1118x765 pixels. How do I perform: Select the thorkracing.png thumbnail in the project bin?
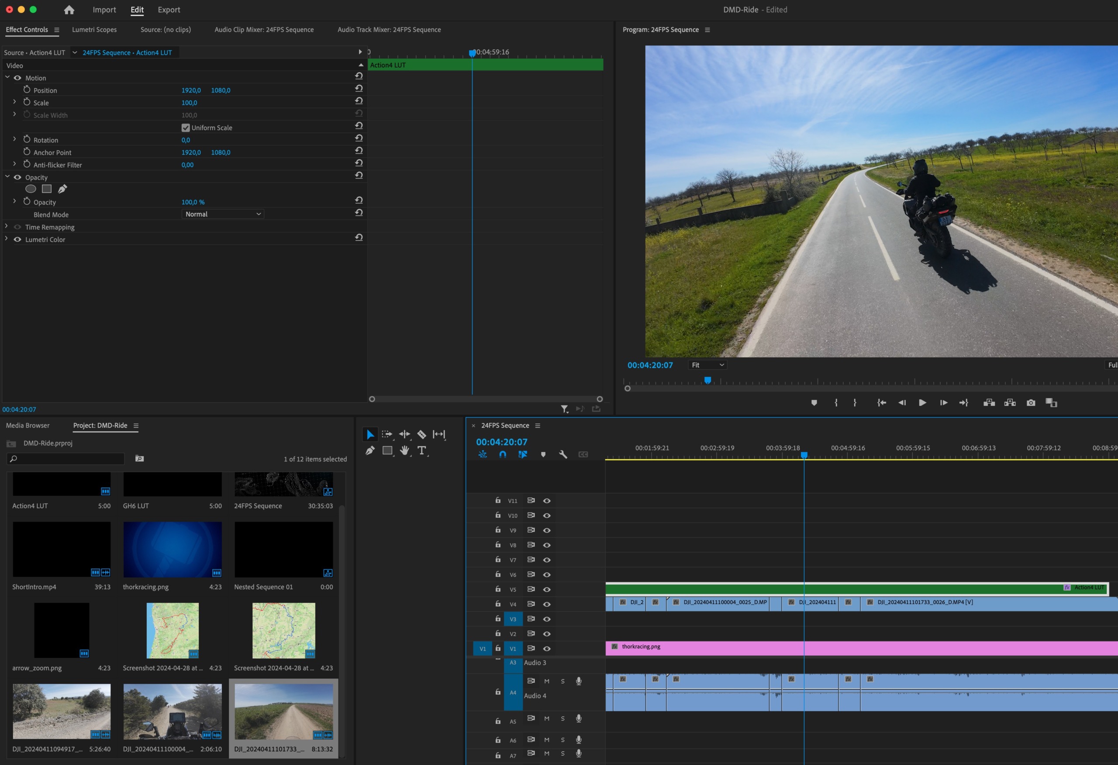(x=172, y=550)
